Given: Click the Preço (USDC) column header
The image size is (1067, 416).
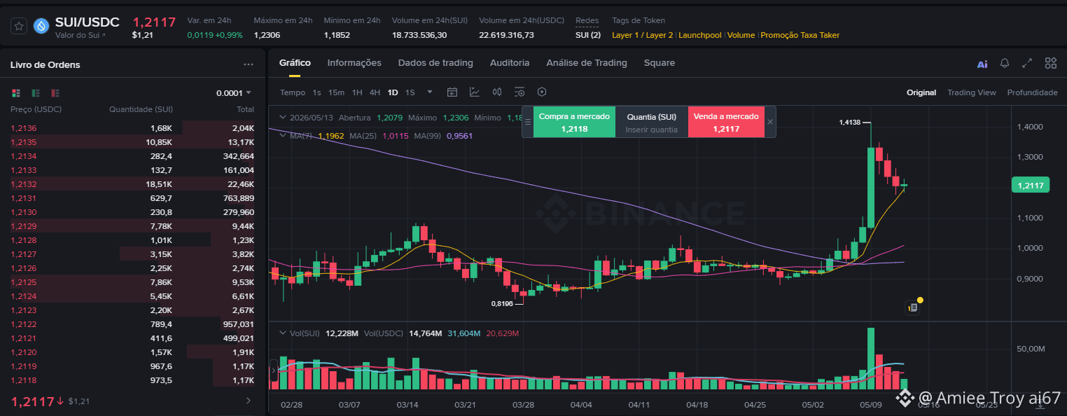Looking at the screenshot, I should point(36,109).
